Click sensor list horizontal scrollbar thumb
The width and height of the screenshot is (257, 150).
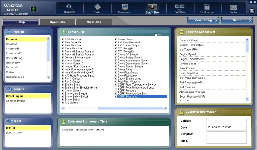pyautogui.click(x=131, y=108)
